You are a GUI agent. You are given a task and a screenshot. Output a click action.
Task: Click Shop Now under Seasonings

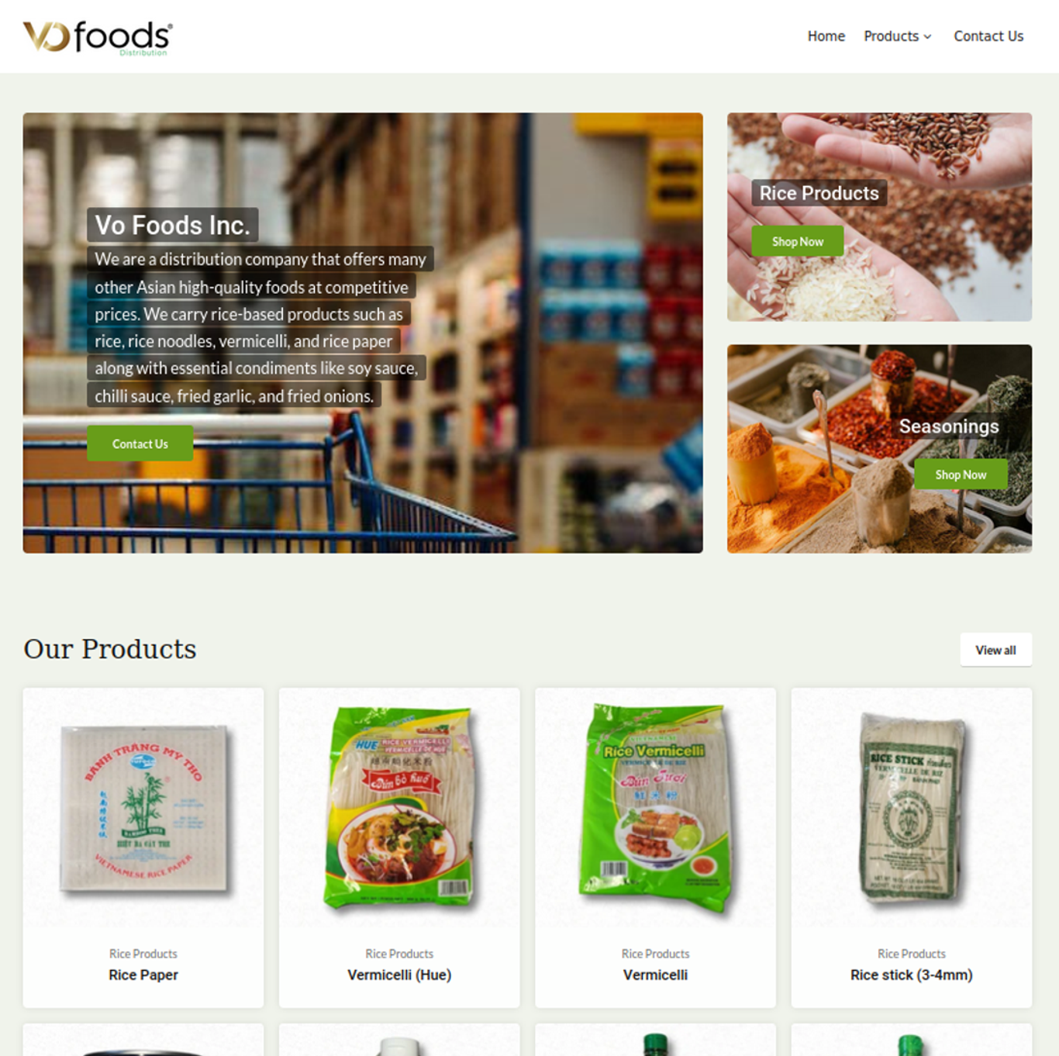click(x=961, y=475)
